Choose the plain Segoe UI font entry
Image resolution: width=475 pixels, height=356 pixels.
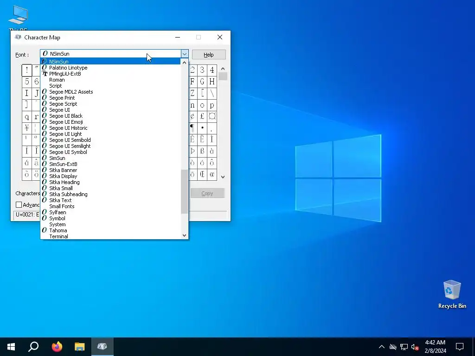coord(110,110)
